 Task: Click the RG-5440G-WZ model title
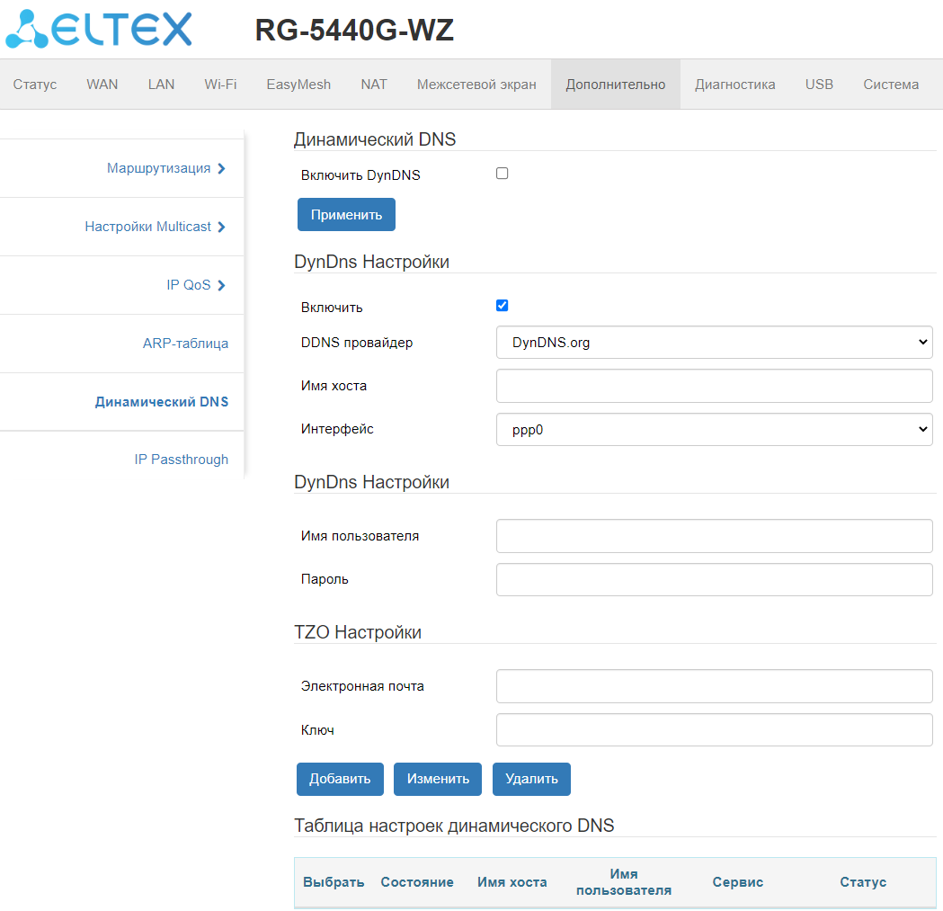click(x=354, y=30)
